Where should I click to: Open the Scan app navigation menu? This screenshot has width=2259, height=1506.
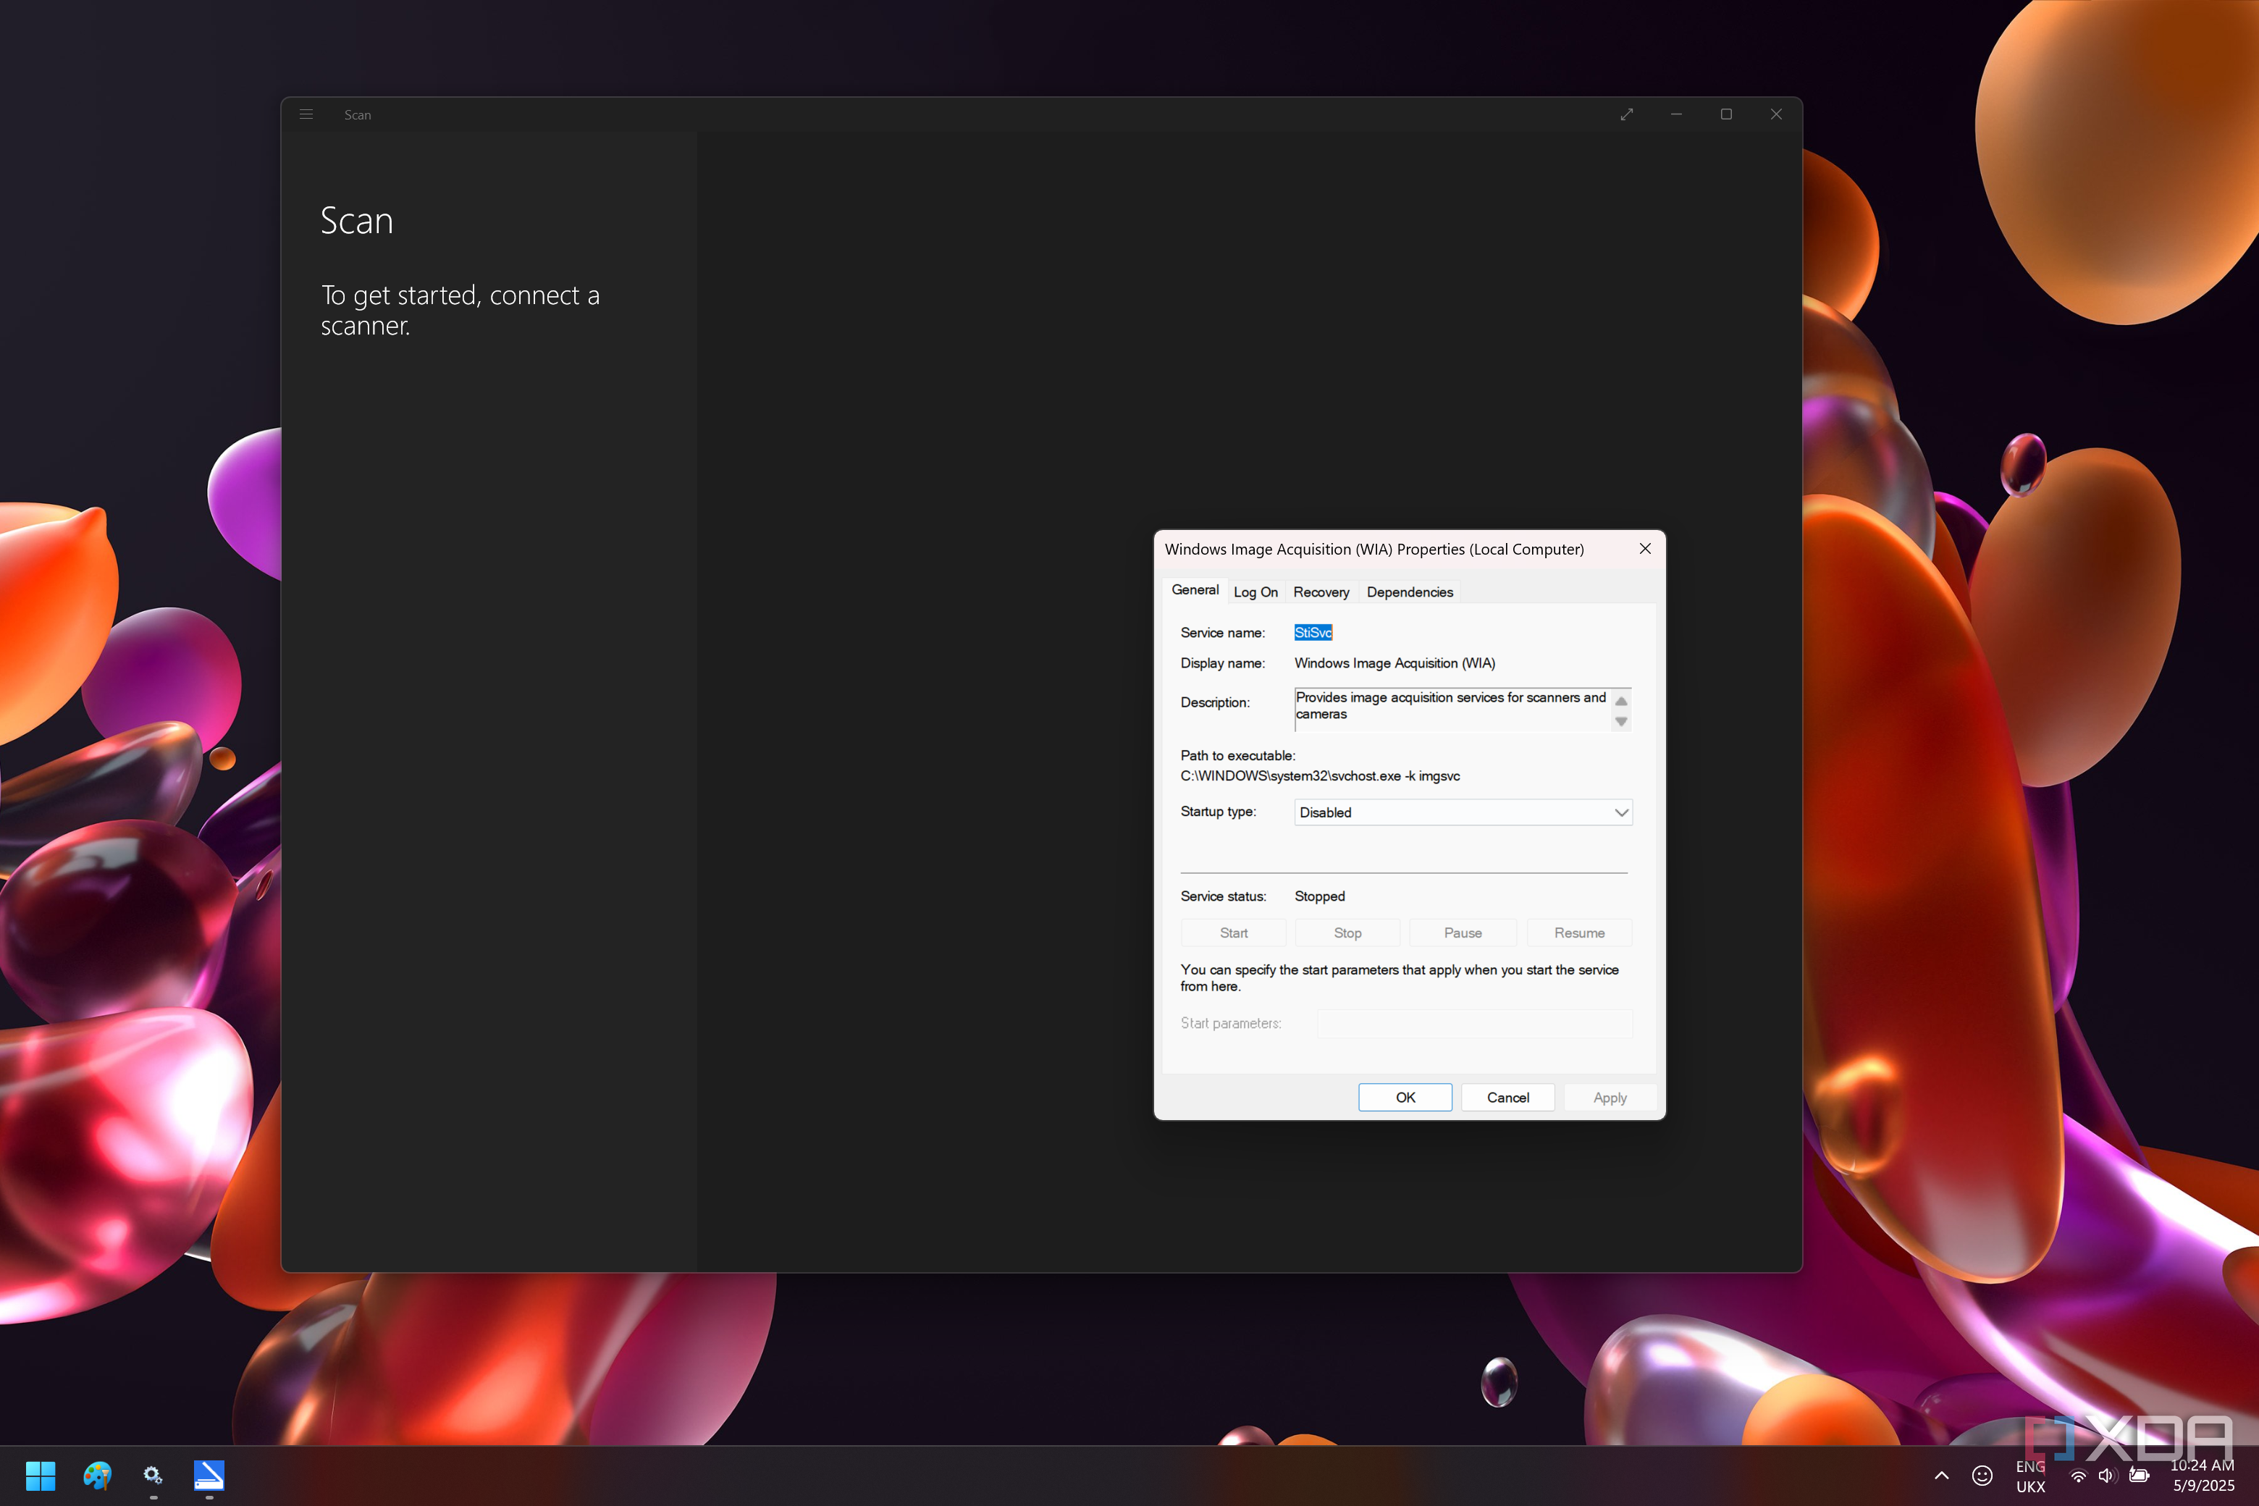coord(306,114)
